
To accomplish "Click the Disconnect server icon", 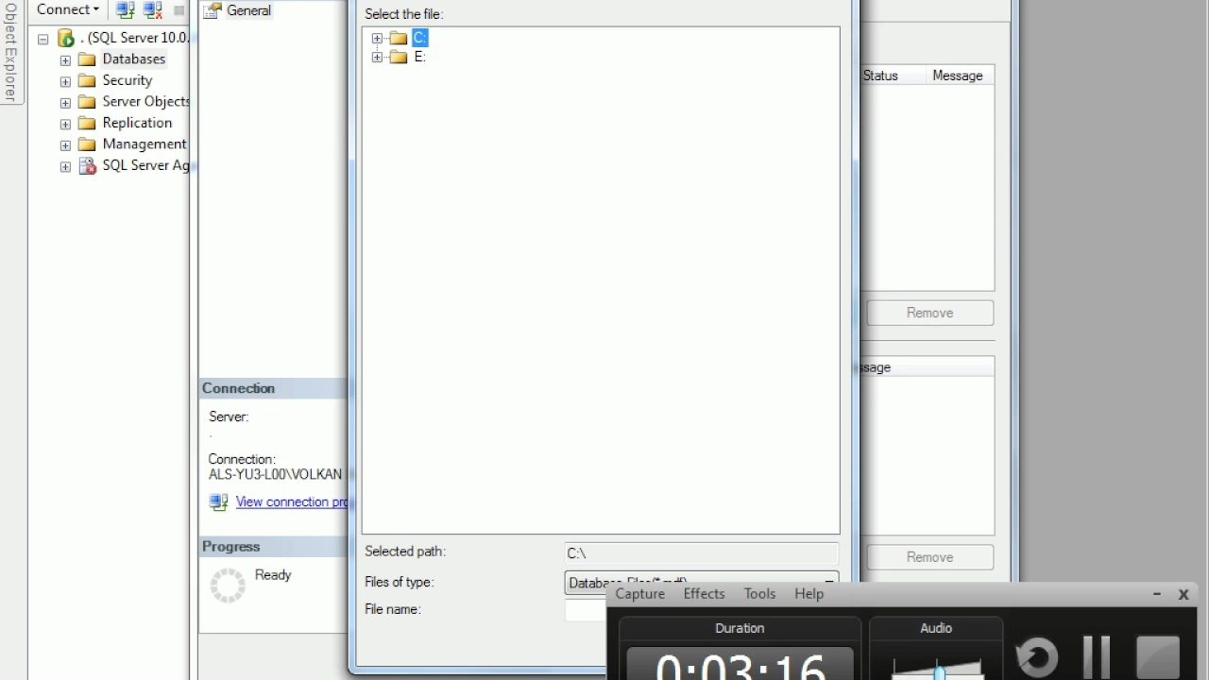I will tap(153, 10).
